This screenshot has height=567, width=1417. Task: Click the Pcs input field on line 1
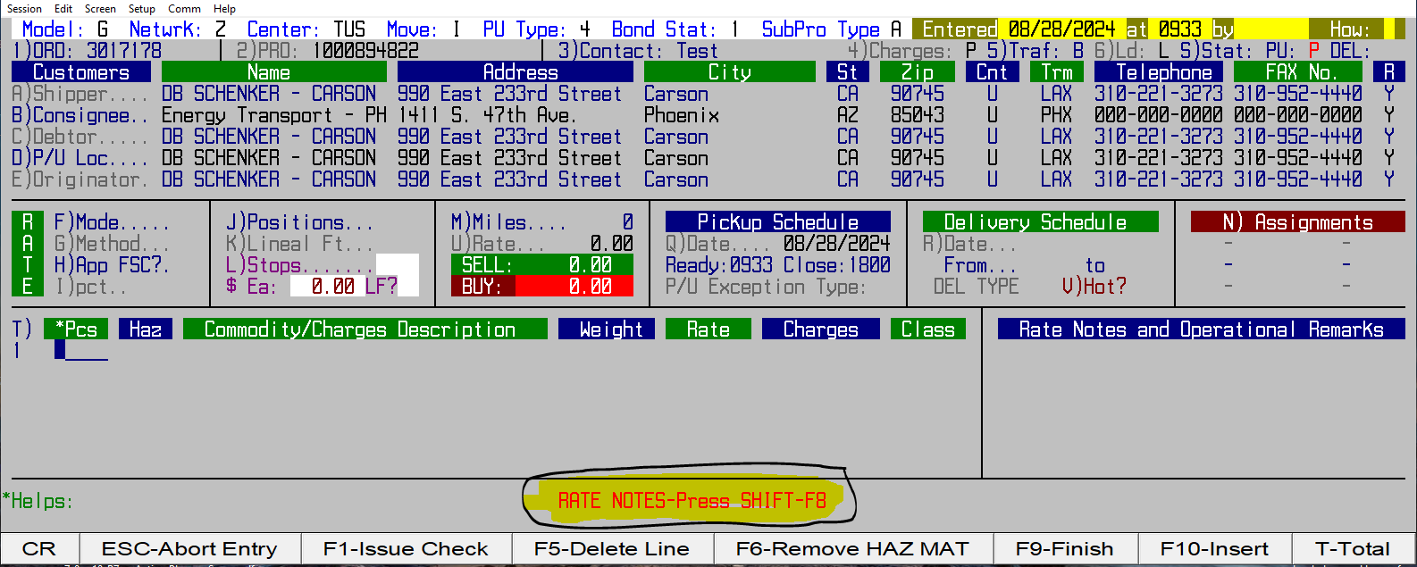coord(82,351)
